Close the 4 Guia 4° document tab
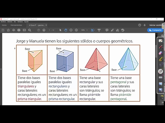Screen dimensions: 165x123 tap(46, 25)
